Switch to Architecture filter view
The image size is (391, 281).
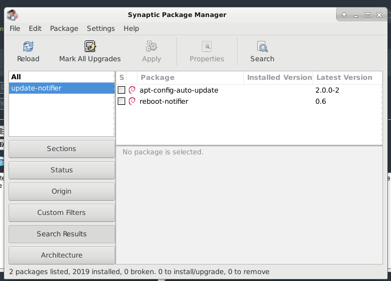coord(62,255)
